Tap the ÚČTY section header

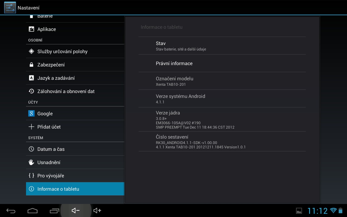coord(33,102)
